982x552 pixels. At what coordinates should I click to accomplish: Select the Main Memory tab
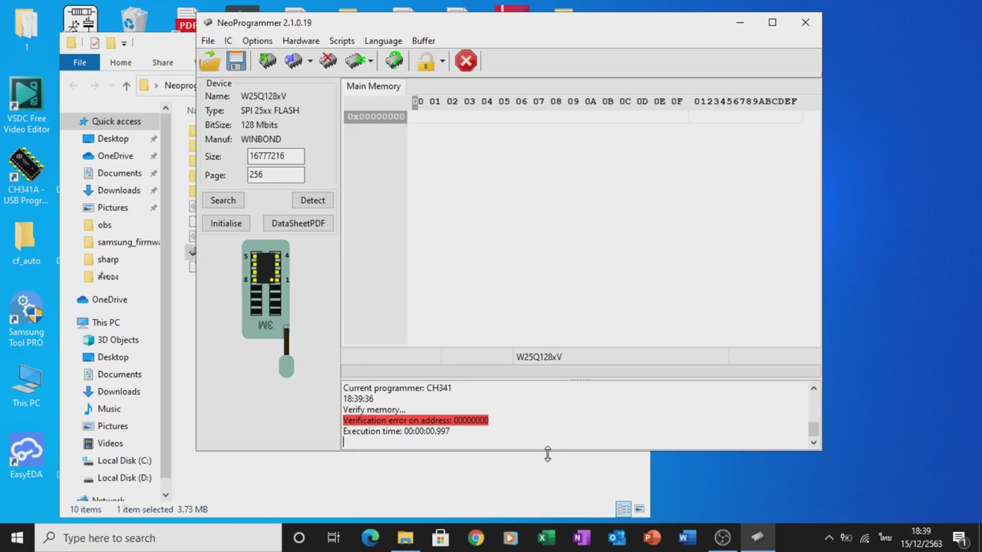[x=373, y=86]
